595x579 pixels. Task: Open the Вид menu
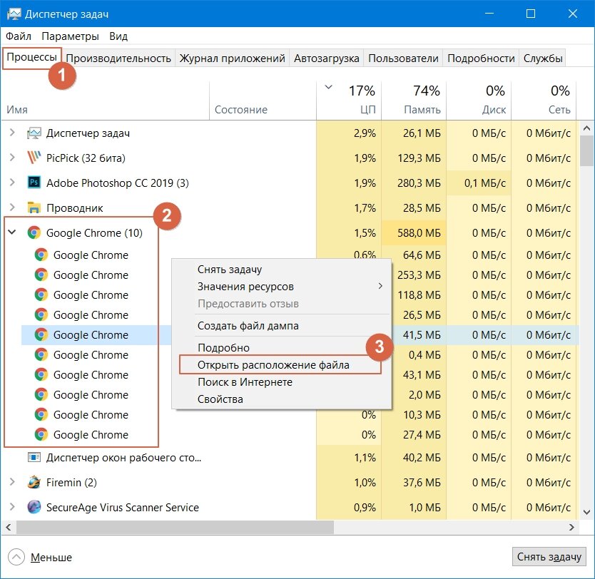pyautogui.click(x=118, y=36)
